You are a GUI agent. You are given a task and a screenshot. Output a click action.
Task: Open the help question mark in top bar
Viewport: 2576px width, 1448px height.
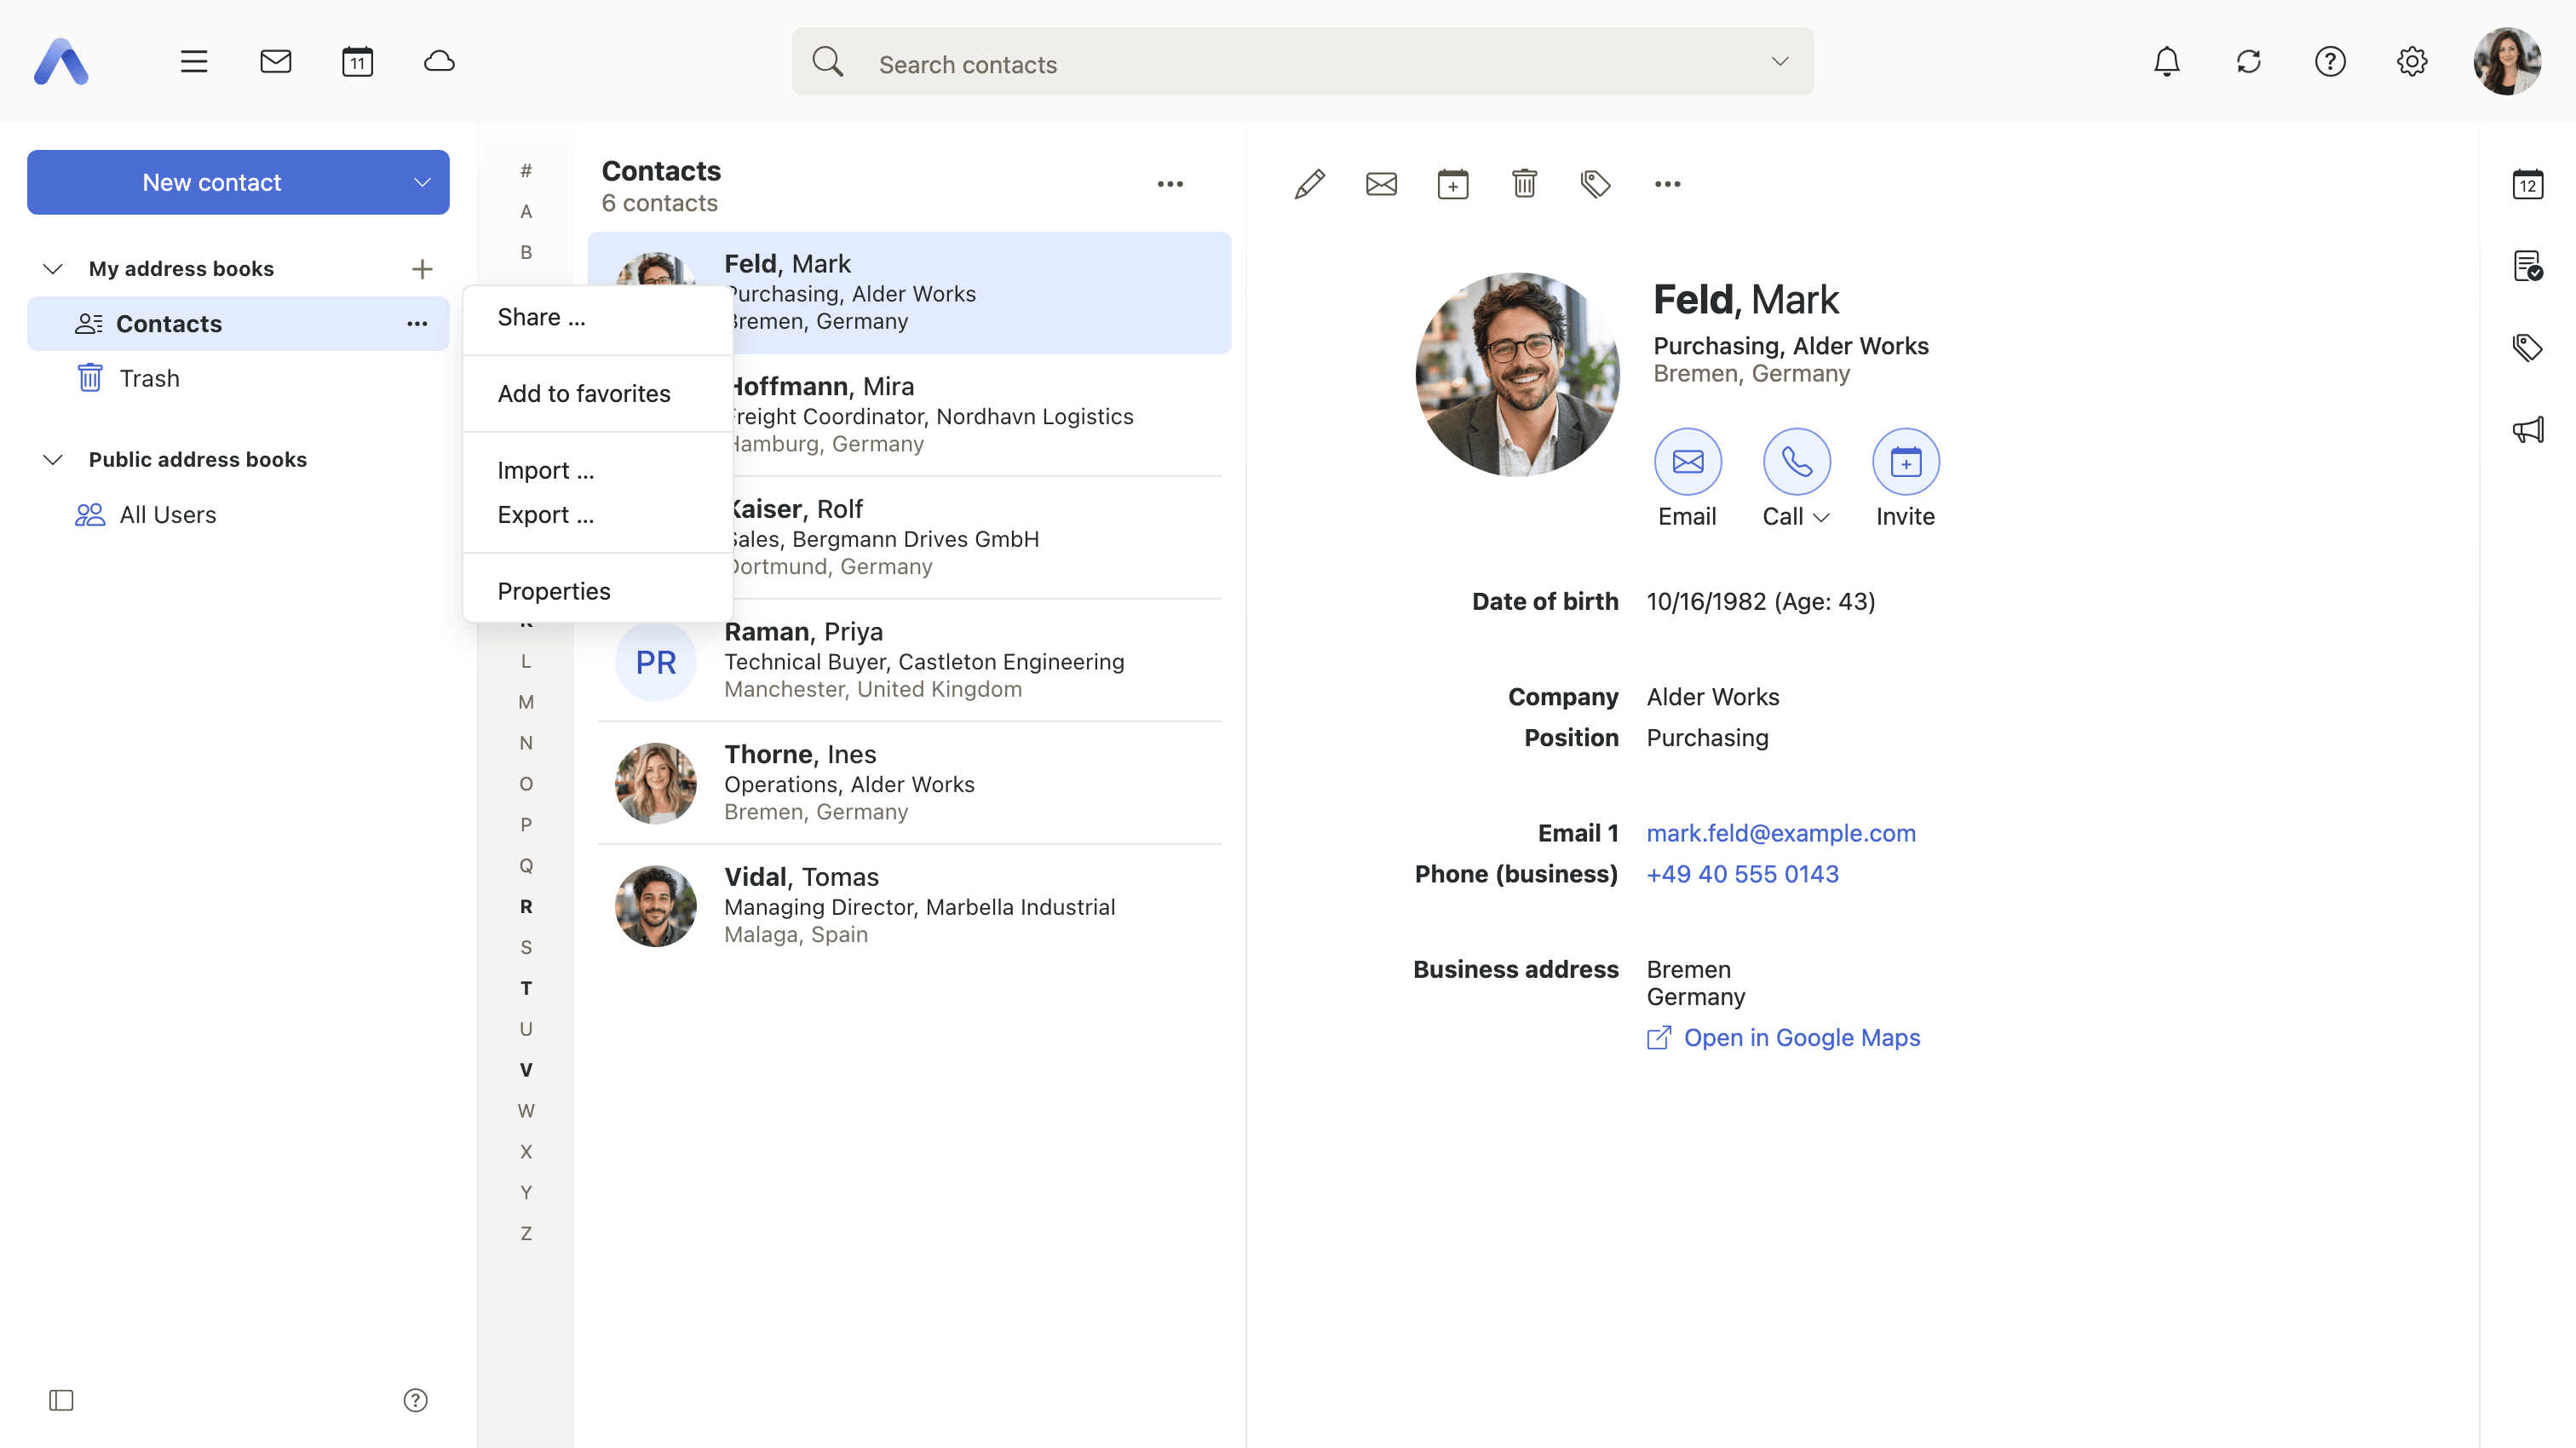tap(2329, 62)
